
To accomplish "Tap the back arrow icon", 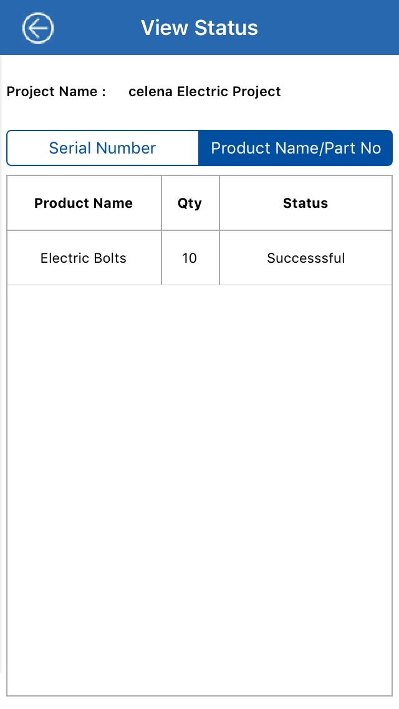I will click(x=38, y=28).
